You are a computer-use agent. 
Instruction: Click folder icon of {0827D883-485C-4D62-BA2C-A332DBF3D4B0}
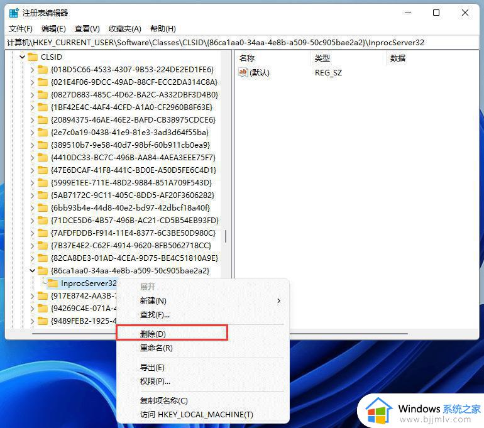click(43, 95)
